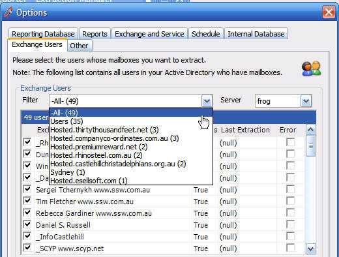Click the Exchange users people icon

click(312, 68)
